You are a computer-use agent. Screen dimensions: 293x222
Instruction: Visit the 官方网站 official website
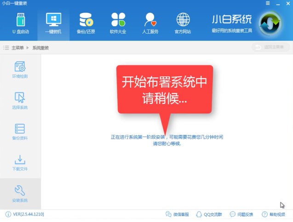183,23
